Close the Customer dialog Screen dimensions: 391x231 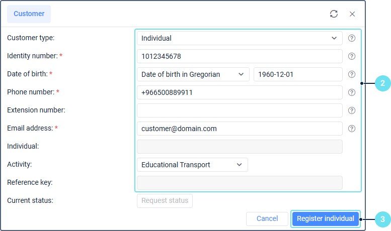352,14
